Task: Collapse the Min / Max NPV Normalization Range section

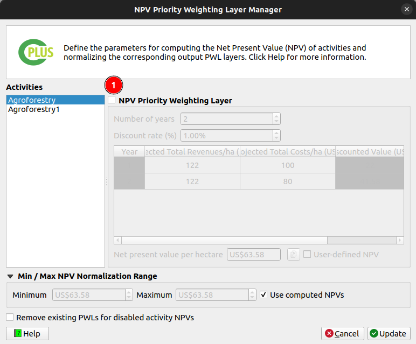Action: click(10, 276)
